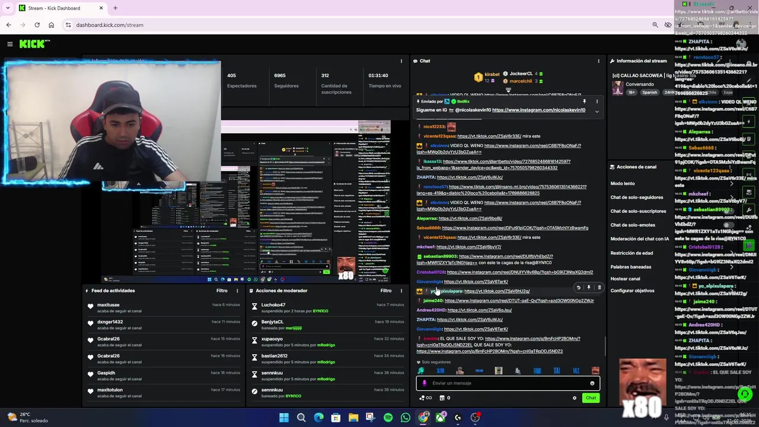Focus the Enviar un mensaje field
This screenshot has height=427, width=759.
[508, 383]
